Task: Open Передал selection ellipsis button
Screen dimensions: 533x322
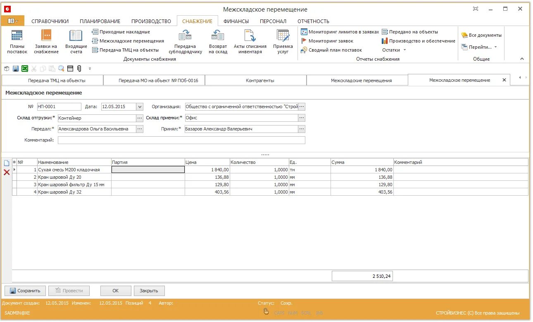Action: pyautogui.click(x=140, y=129)
